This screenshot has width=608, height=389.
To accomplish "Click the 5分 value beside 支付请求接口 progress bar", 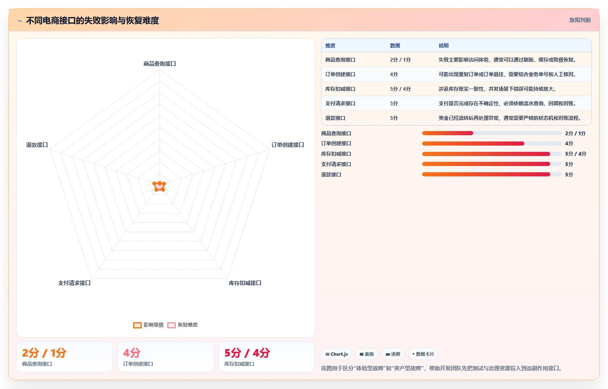I will 569,164.
